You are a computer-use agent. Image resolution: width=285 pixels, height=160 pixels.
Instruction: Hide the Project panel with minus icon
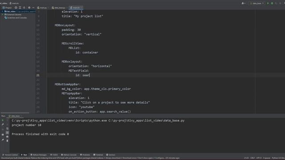33,8
